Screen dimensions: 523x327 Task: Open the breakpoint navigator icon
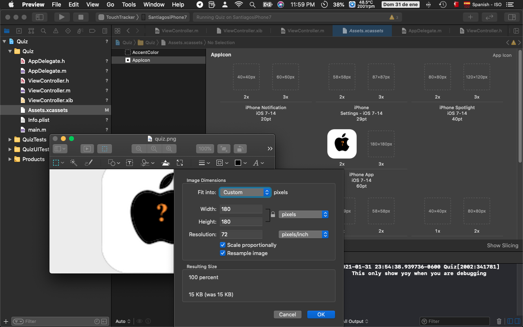pyautogui.click(x=92, y=31)
